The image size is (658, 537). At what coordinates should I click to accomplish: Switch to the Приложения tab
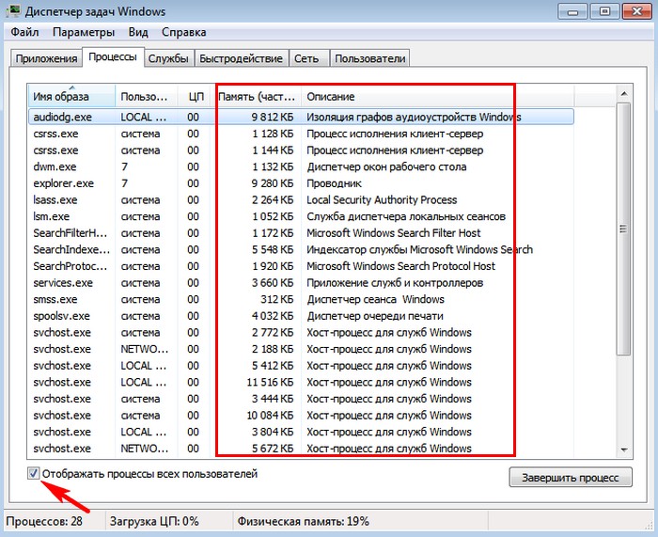coord(45,58)
